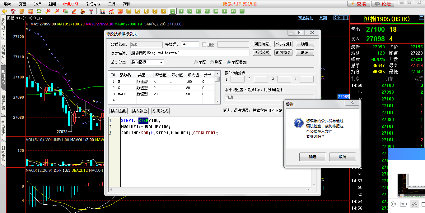Click the yellow back arrow icon
The image size is (425, 213).
tap(4, 11)
